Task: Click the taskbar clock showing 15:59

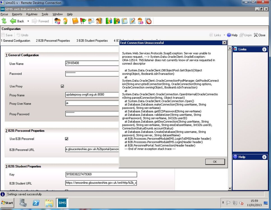Action: (x=254, y=203)
